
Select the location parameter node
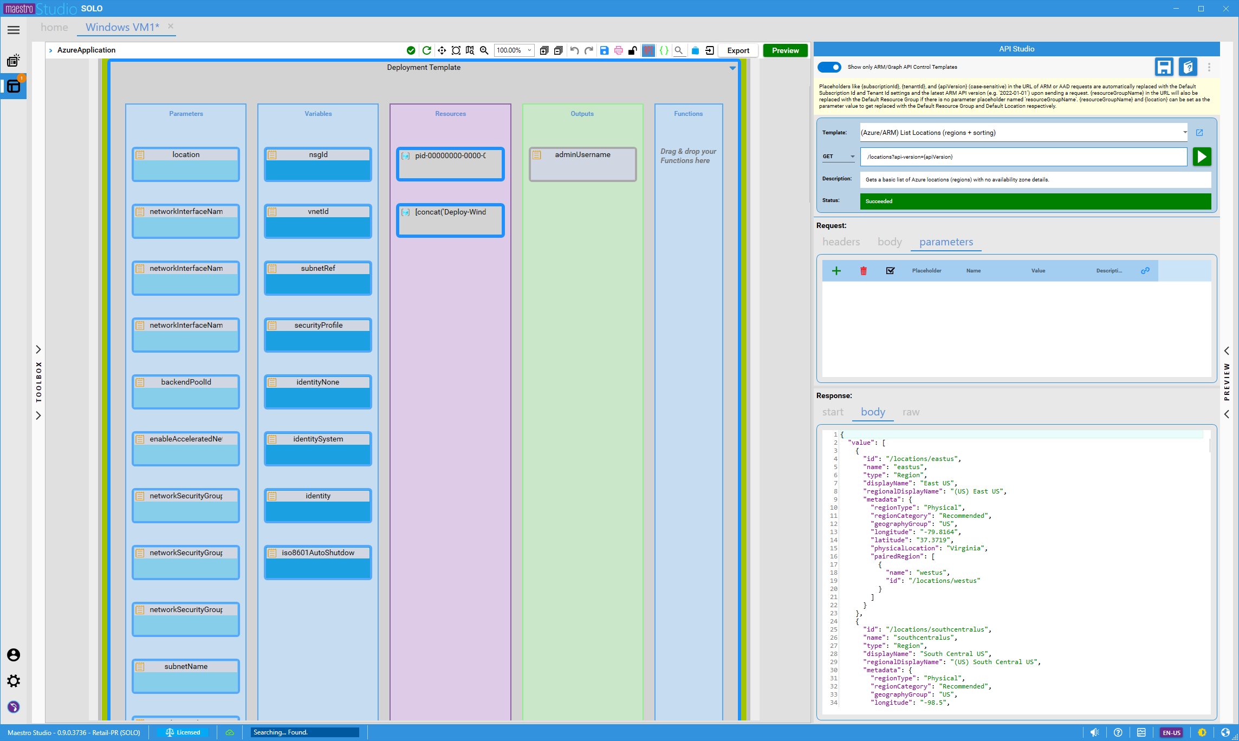tap(186, 164)
